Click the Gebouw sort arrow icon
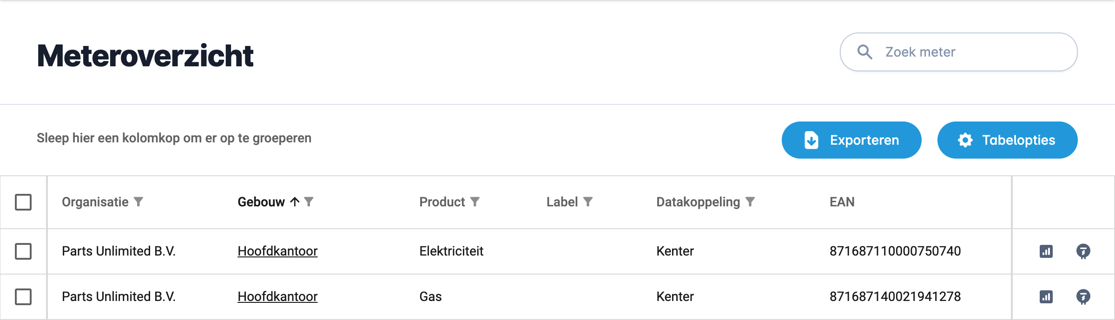This screenshot has height=320, width=1115. [x=295, y=202]
